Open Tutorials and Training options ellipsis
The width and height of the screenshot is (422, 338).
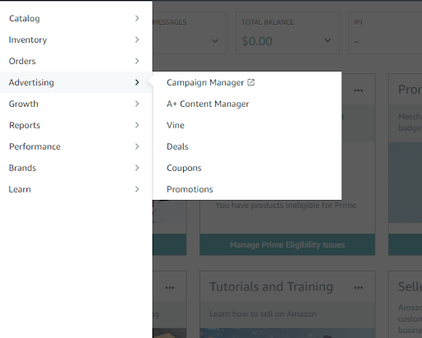[359, 288]
